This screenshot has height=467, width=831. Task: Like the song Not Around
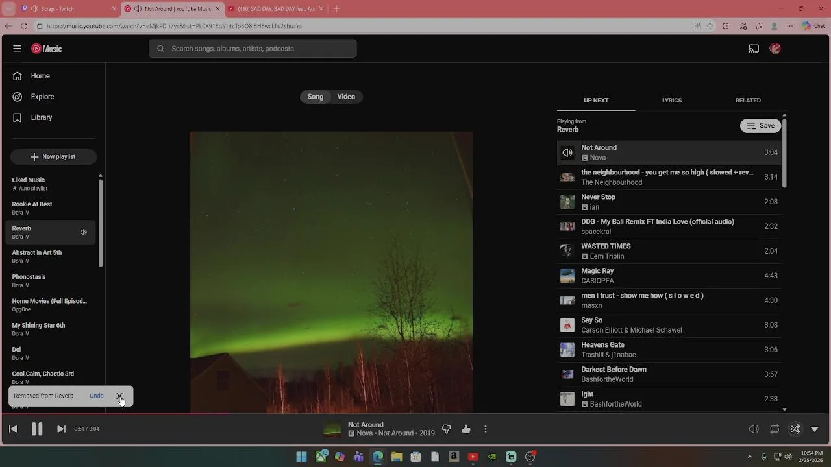pos(466,429)
